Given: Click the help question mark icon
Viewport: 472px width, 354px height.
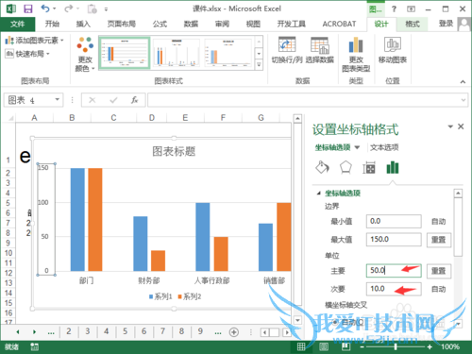Looking at the screenshot, I should [x=394, y=8].
